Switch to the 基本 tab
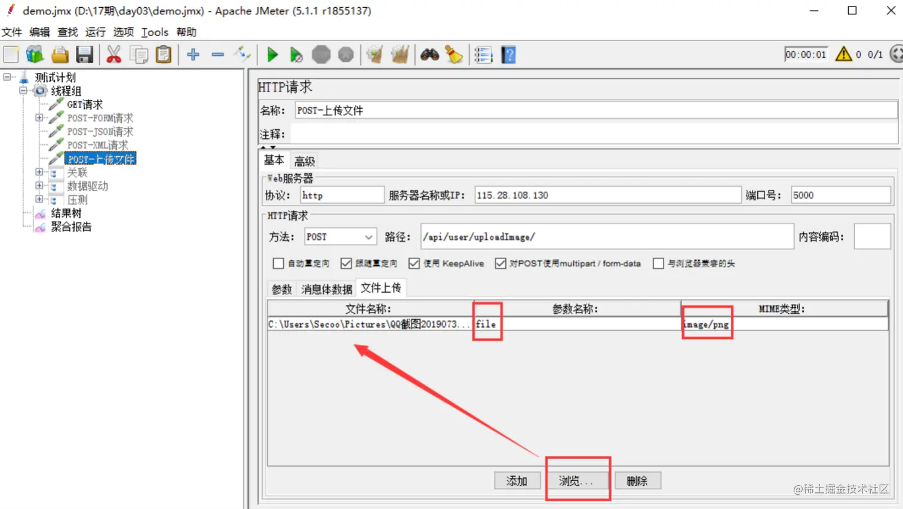Viewport: 903px width, 509px height. click(274, 160)
